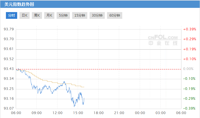Click the 18:00 time axis label
Screen dimensions: 200x118
coord(99,113)
